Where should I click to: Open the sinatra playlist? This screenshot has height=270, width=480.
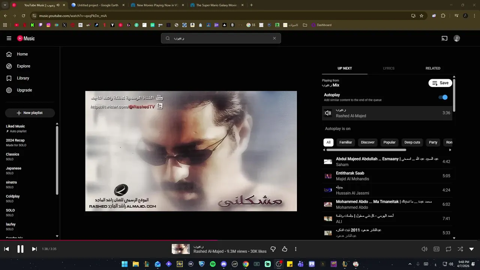tap(28, 184)
